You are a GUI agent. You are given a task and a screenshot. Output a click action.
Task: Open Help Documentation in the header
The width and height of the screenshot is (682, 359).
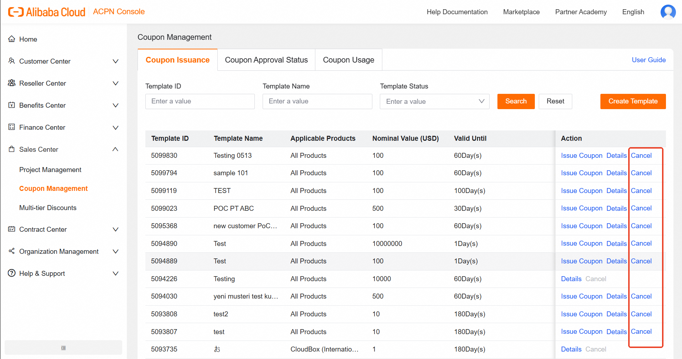(457, 12)
